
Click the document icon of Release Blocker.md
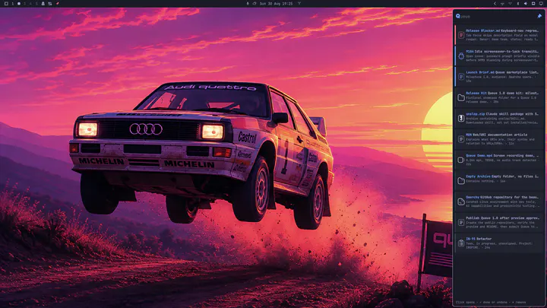461,35
